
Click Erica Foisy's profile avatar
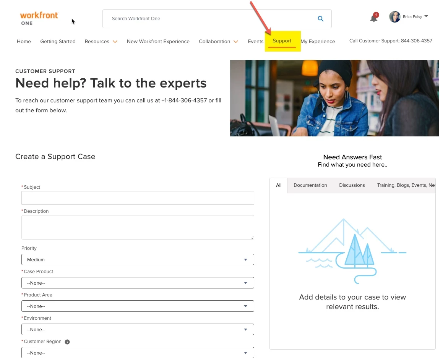click(395, 17)
